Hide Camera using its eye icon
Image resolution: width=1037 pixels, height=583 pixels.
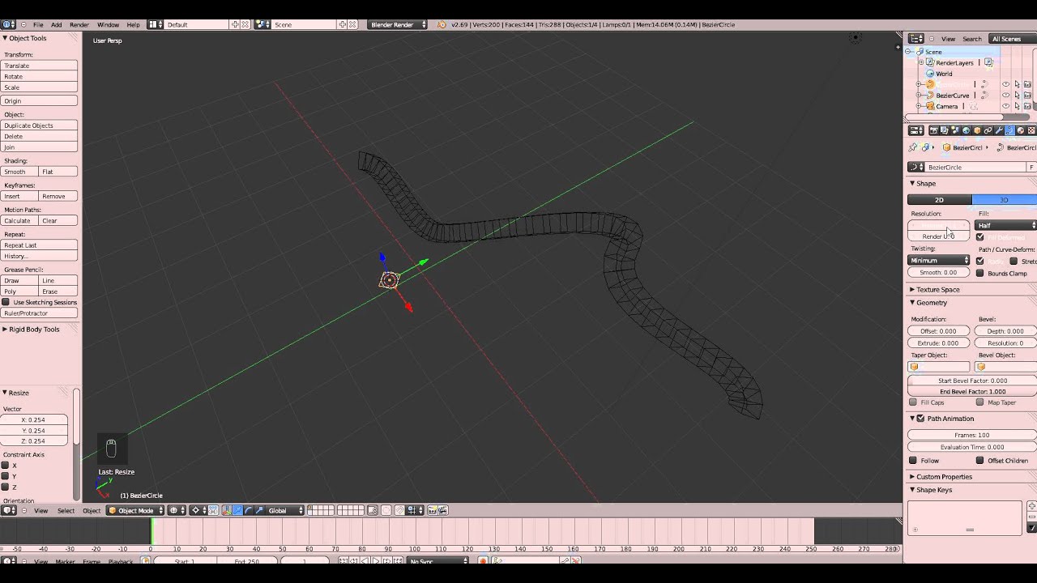click(1005, 106)
